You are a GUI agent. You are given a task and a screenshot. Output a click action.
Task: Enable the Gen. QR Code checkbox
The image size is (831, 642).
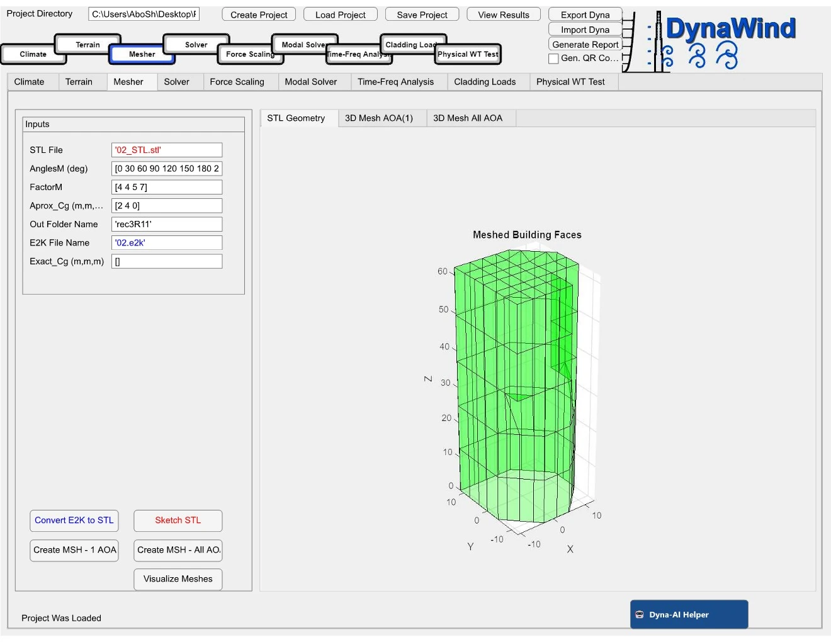(554, 59)
